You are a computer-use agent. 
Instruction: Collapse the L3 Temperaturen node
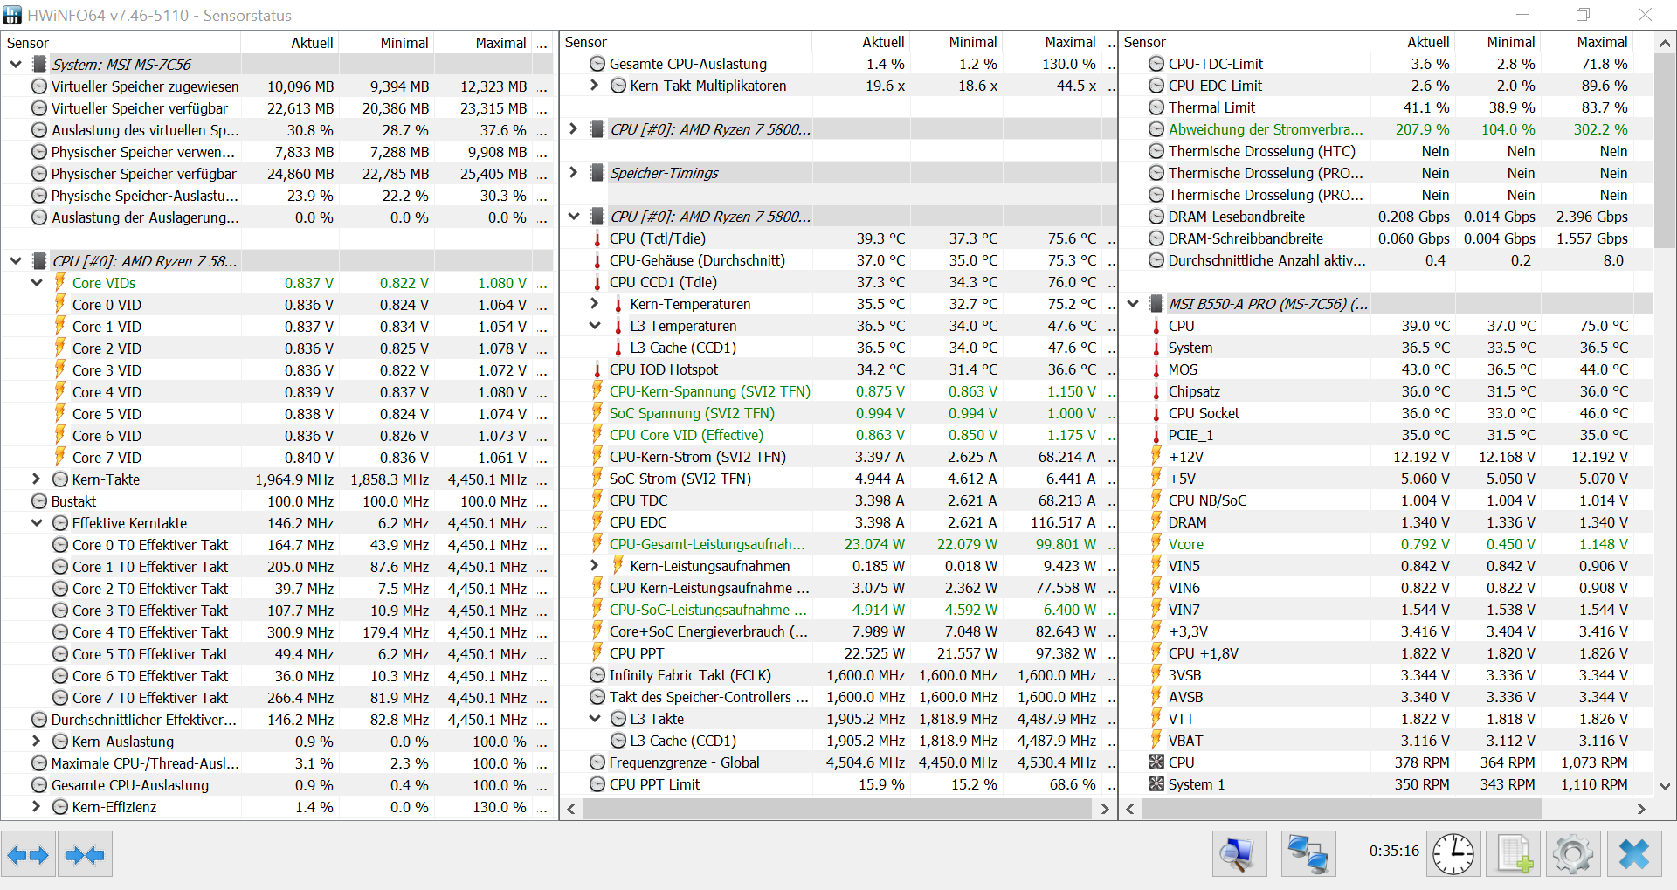point(595,326)
